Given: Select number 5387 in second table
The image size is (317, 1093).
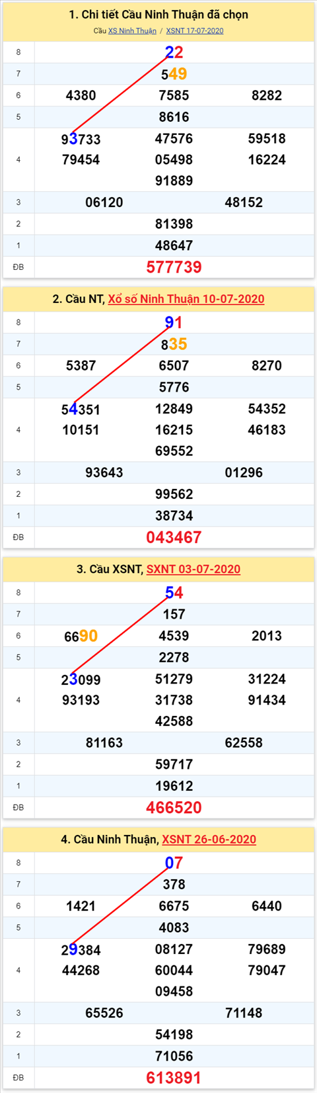Looking at the screenshot, I should (81, 365).
